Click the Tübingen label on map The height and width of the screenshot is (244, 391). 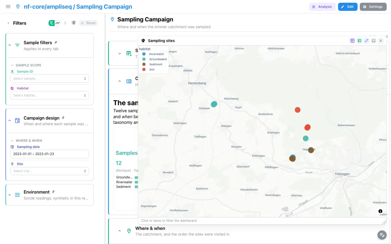pos(342,174)
